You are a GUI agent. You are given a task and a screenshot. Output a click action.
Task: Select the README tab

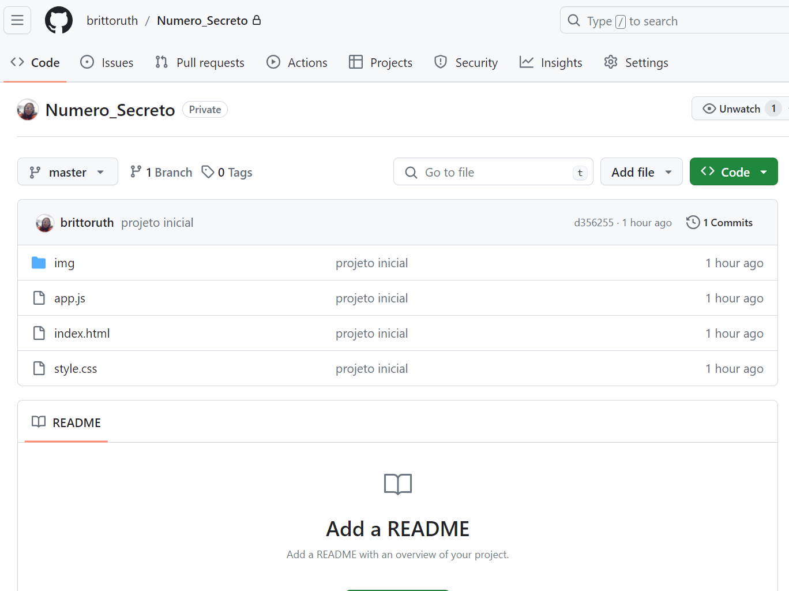tap(66, 422)
